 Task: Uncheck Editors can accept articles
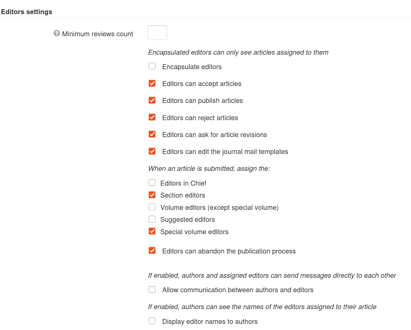pyautogui.click(x=152, y=83)
